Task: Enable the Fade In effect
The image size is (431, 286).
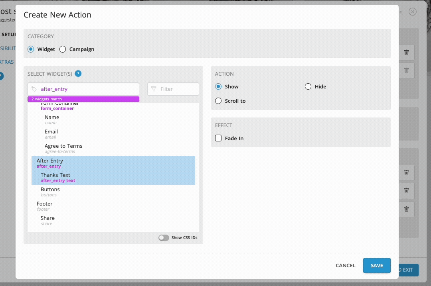Action: tap(218, 138)
